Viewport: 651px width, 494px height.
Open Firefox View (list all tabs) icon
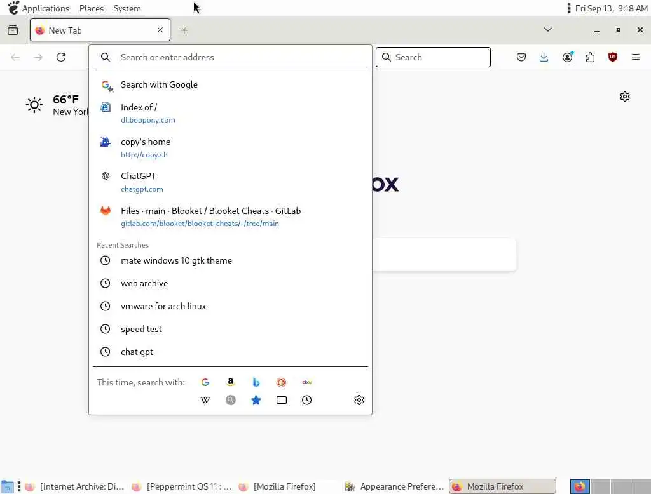pyautogui.click(x=13, y=30)
